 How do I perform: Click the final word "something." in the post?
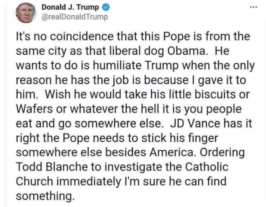(44, 196)
